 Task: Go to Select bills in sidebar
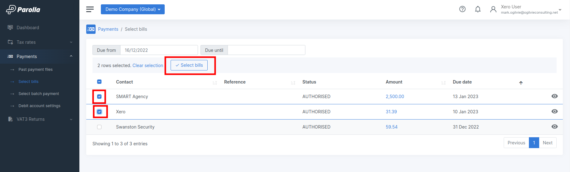point(28,82)
